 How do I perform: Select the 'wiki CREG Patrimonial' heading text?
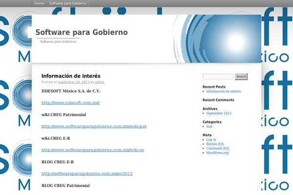coord(63,115)
